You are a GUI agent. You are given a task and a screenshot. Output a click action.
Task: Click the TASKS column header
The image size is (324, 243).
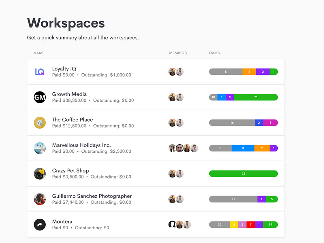[214, 53]
